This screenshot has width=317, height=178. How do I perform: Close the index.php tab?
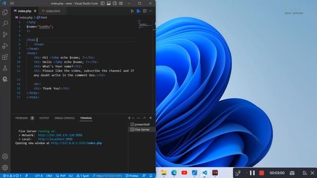point(35,11)
